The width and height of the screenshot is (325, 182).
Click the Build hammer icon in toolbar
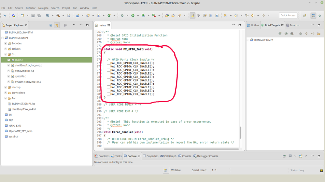58,15
